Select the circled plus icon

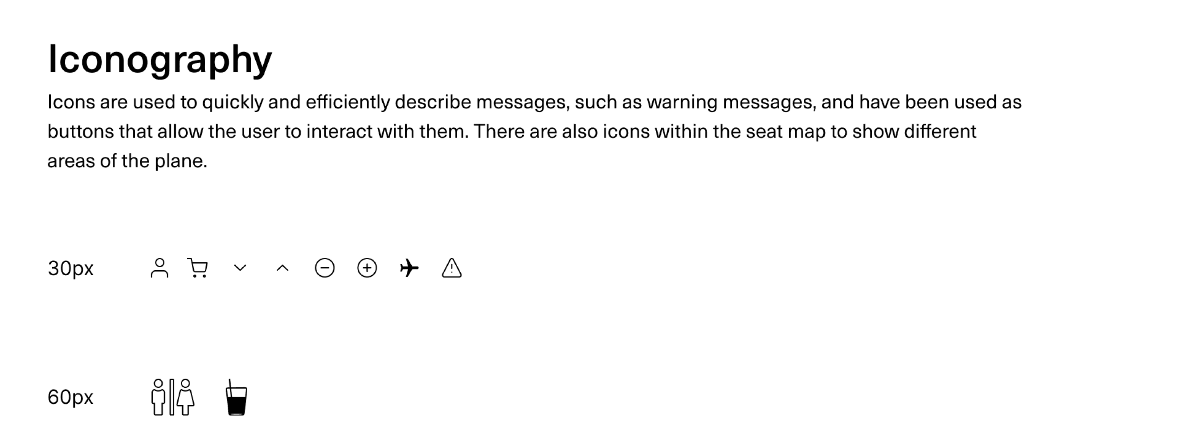(x=367, y=268)
